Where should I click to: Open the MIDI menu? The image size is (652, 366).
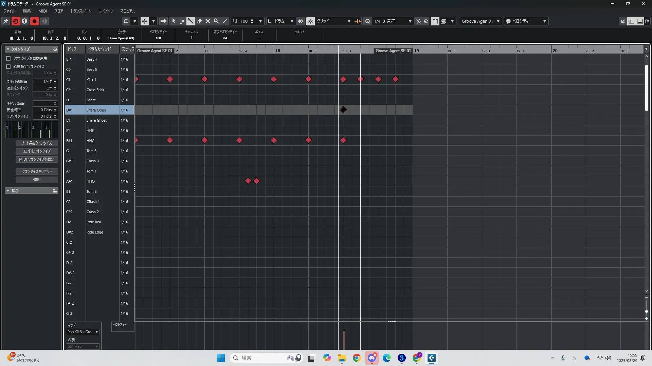(42, 11)
